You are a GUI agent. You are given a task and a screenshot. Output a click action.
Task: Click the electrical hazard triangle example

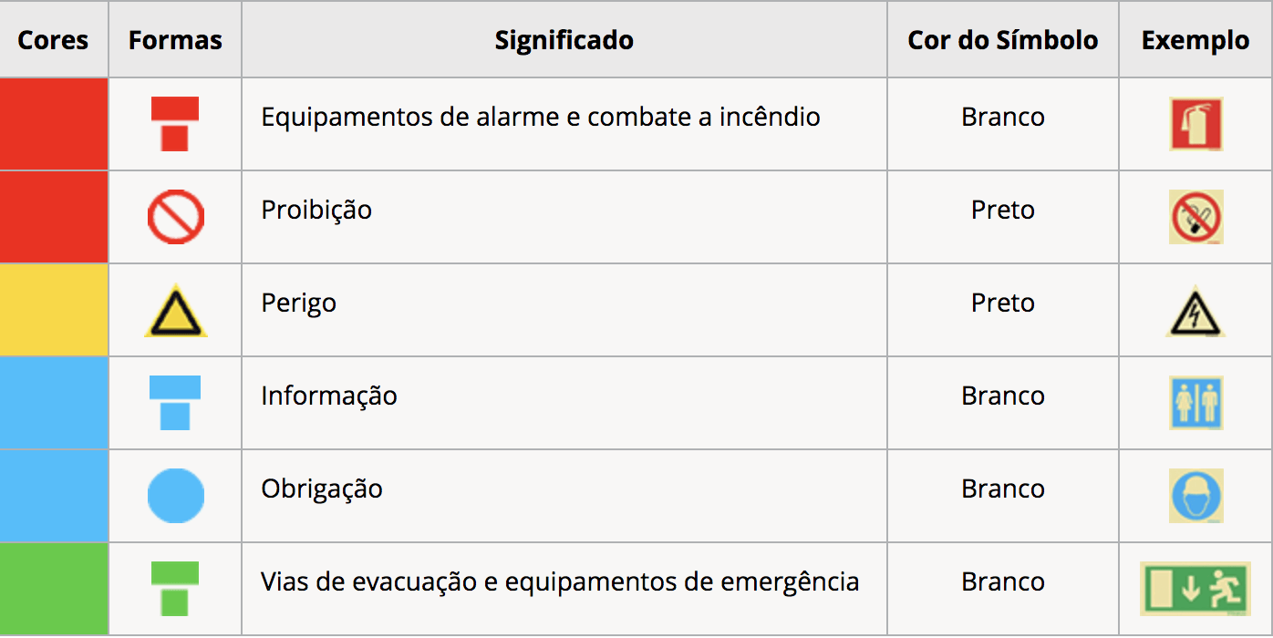(1195, 312)
